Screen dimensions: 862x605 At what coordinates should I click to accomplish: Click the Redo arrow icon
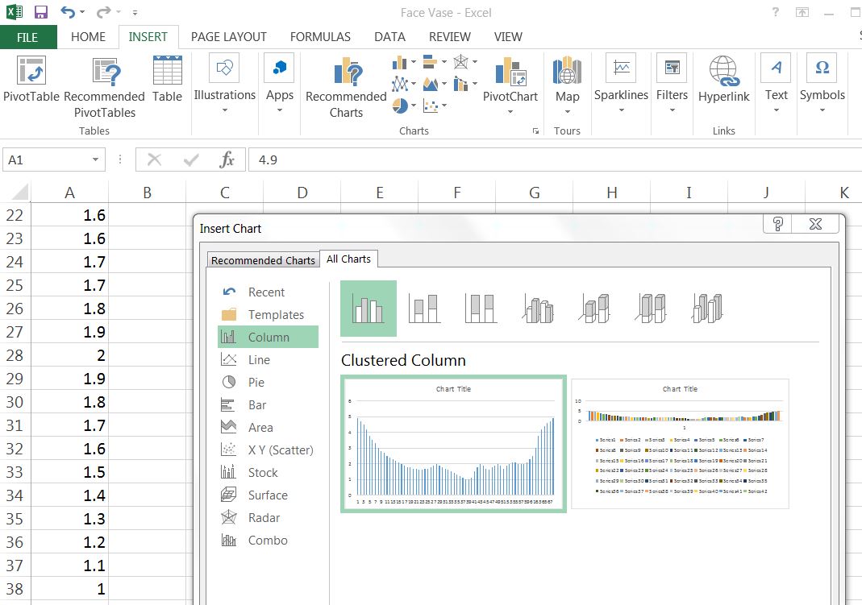[x=103, y=12]
